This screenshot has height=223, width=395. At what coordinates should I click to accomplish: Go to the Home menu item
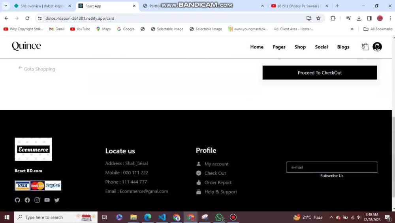click(257, 47)
